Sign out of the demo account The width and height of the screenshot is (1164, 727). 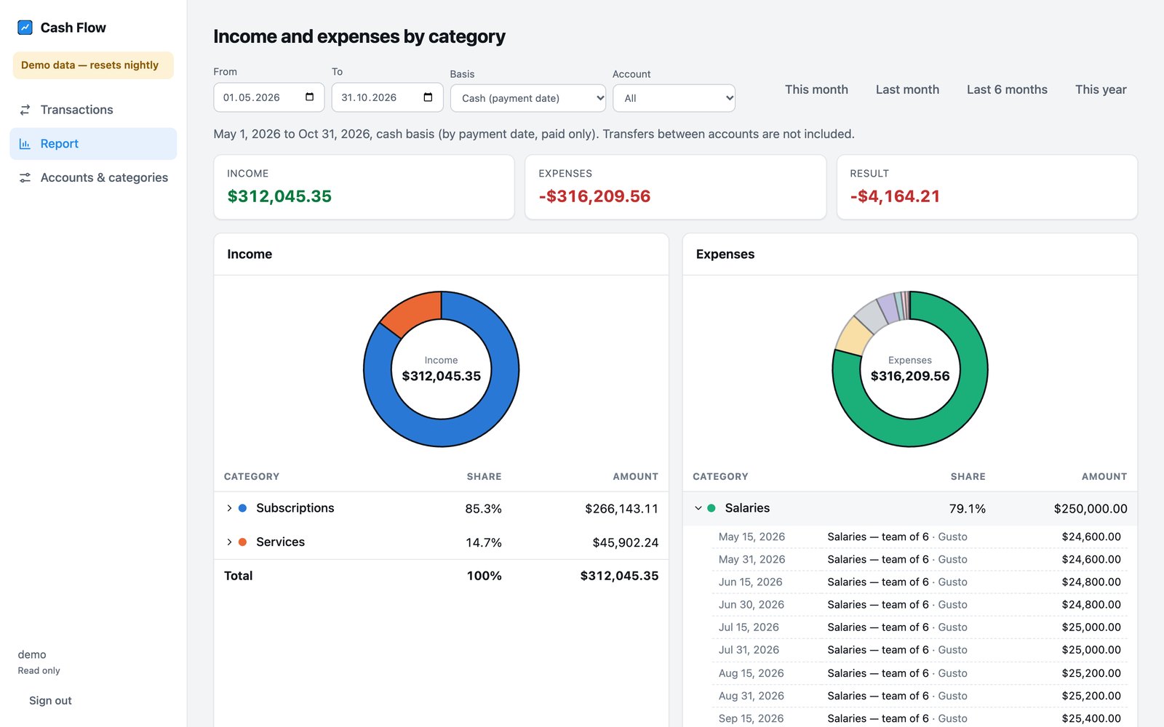coord(50,701)
